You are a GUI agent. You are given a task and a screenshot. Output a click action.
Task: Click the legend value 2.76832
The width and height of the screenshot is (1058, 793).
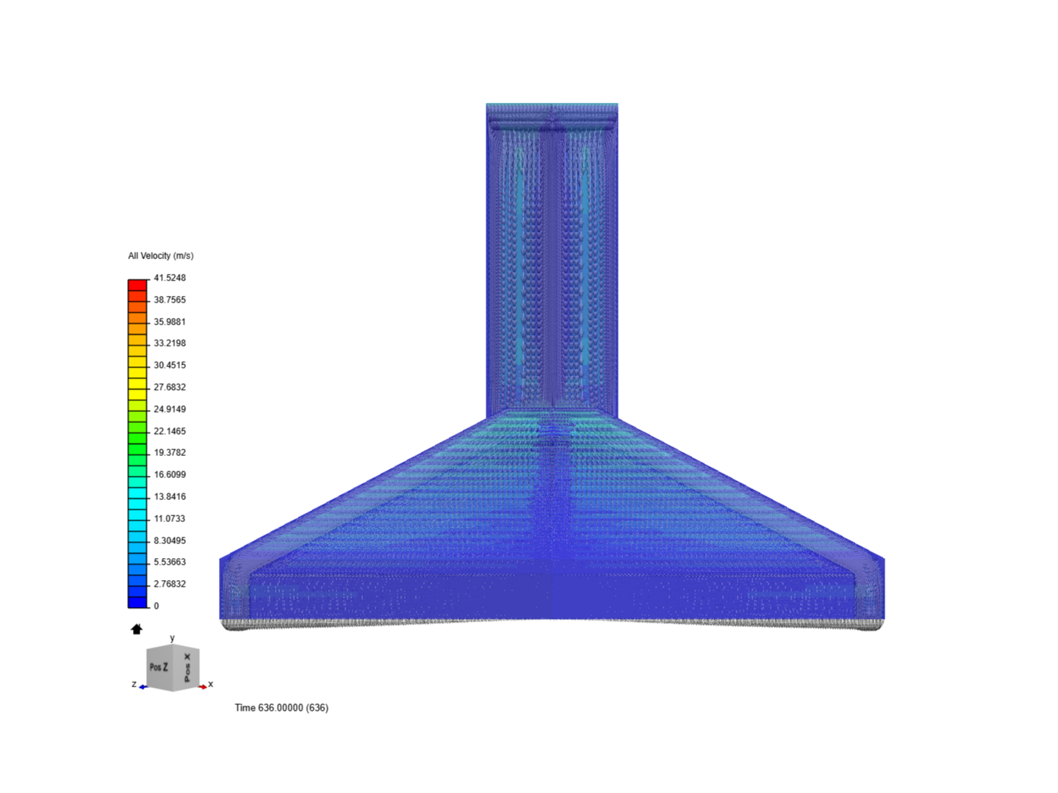(x=170, y=584)
